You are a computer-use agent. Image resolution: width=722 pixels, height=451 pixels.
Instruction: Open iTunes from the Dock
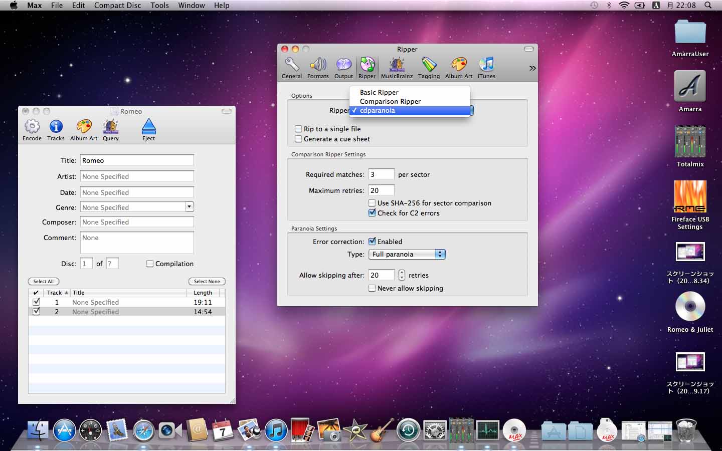point(276,430)
